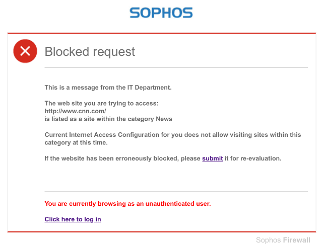Click the red blocked X icon
The width and height of the screenshot is (325, 245).
point(25,51)
